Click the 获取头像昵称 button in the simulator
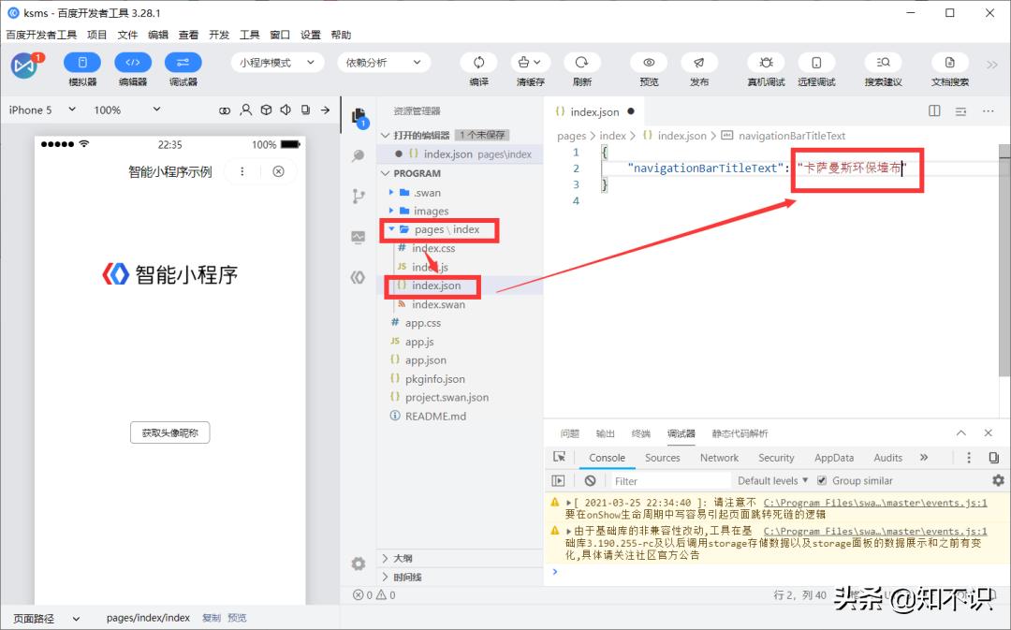The width and height of the screenshot is (1011, 630). 169,432
